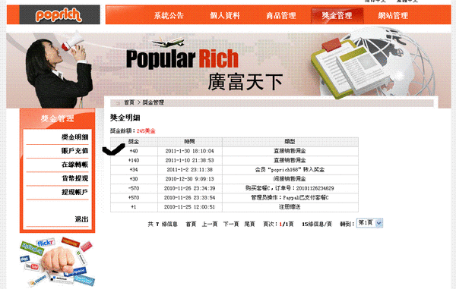
Task: Open 貨幣提現 in the sidebar
Action: point(74,178)
